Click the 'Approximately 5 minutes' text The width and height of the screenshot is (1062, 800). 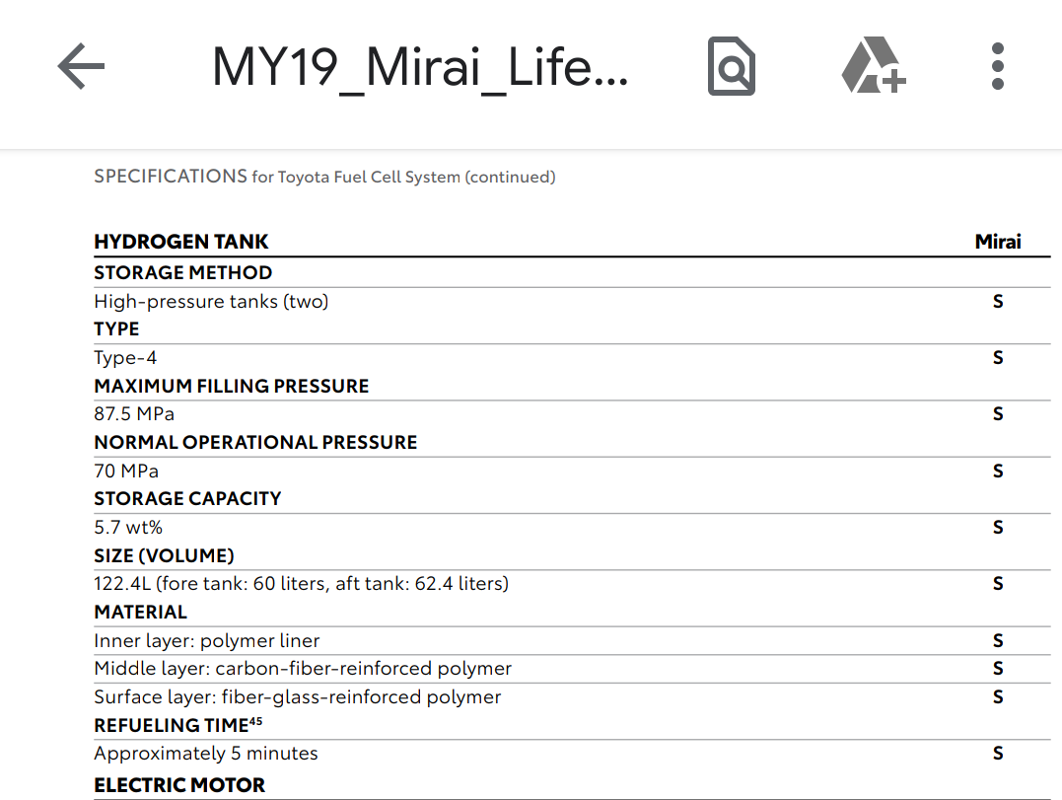[206, 754]
